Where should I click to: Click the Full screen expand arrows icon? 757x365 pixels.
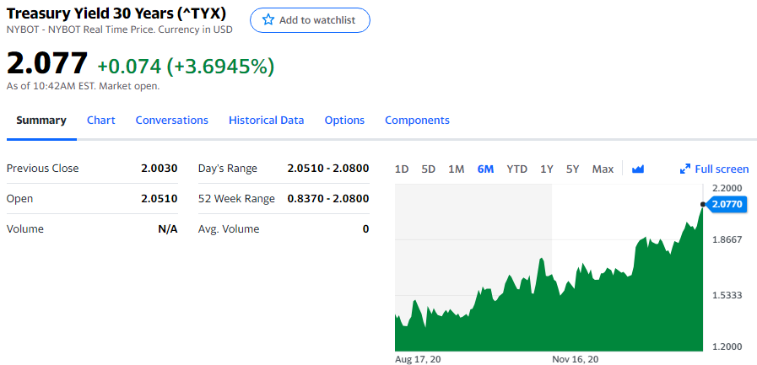point(685,169)
